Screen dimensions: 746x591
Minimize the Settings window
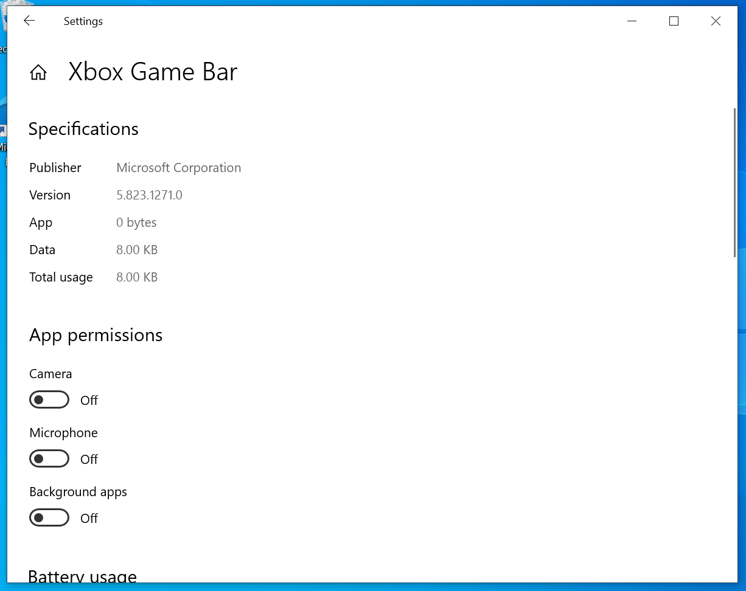(632, 21)
